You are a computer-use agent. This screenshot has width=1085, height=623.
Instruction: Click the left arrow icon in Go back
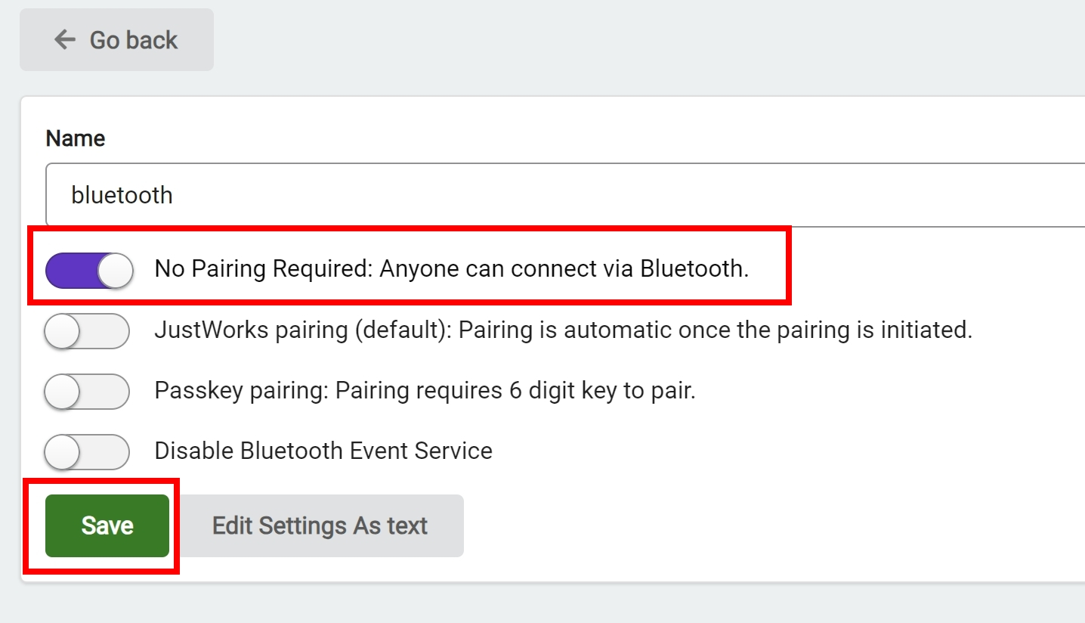point(65,39)
